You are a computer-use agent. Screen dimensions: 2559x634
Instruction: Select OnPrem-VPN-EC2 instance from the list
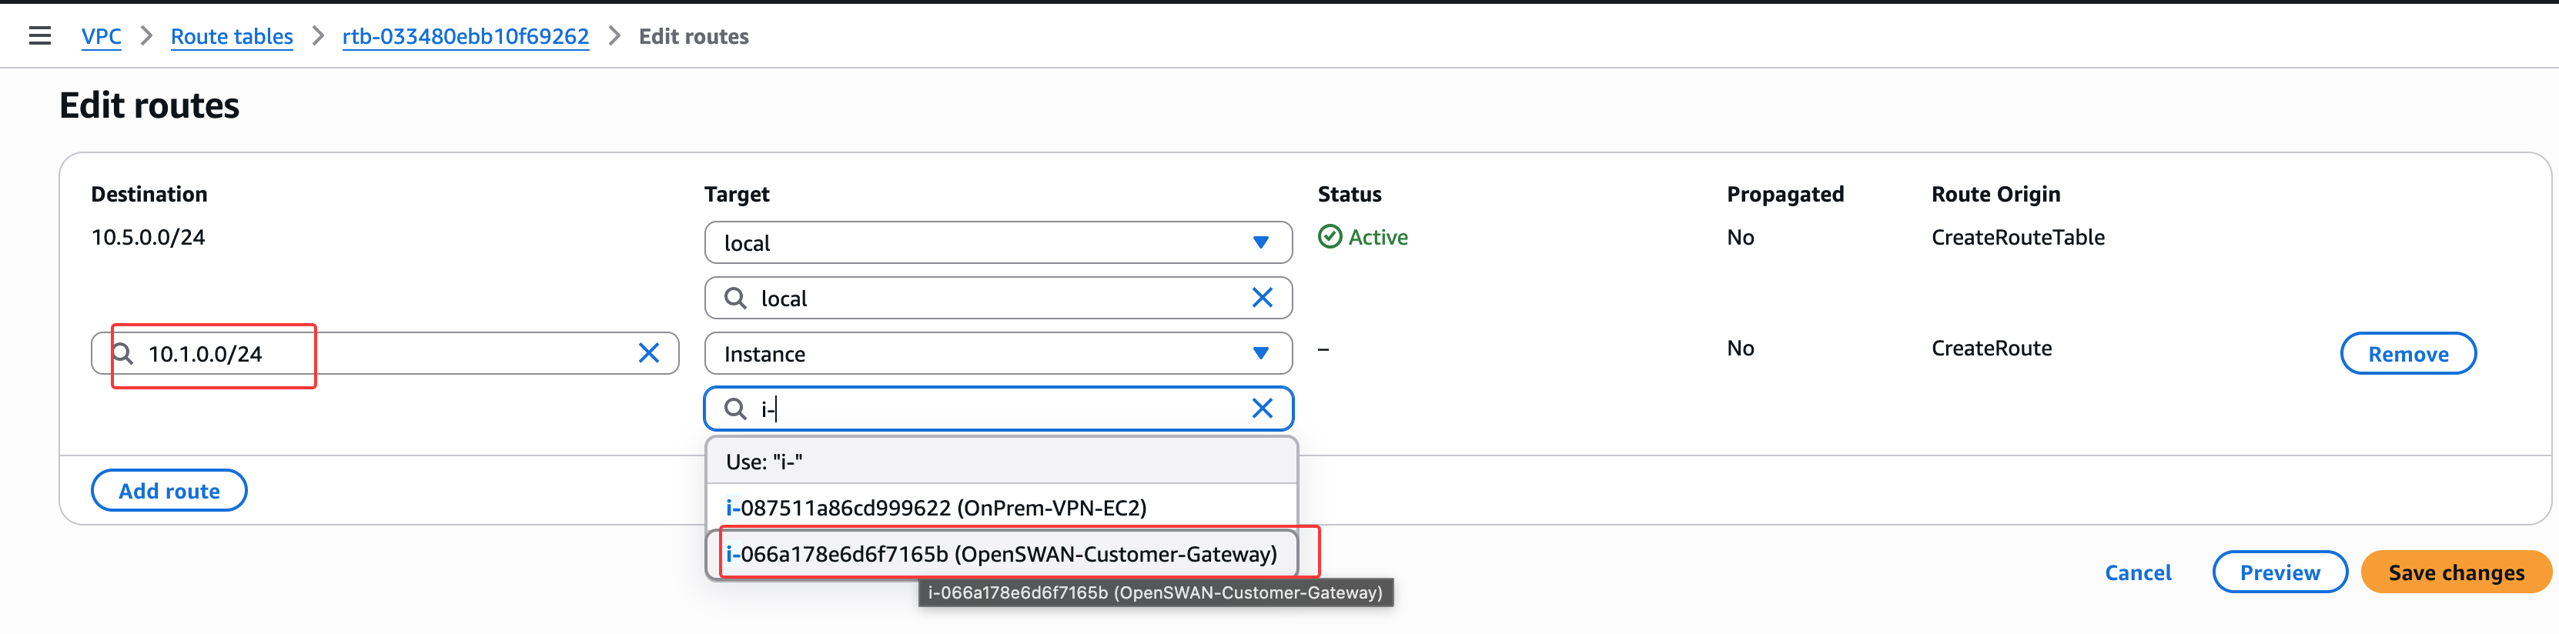click(x=936, y=508)
